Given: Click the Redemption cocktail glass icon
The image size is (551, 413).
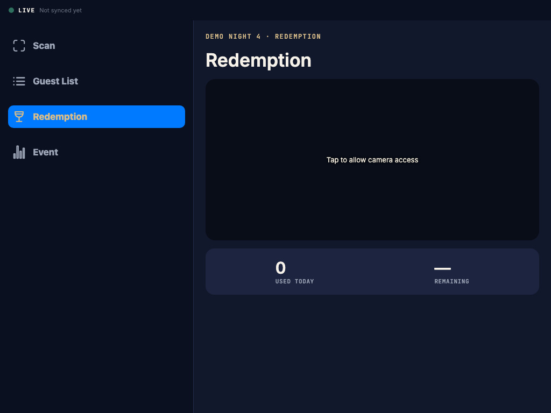Looking at the screenshot, I should [x=19, y=117].
